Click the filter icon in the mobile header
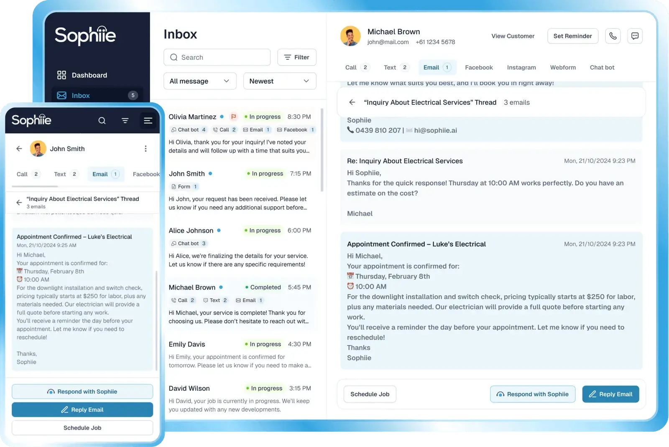This screenshot has height=447, width=669. tap(125, 120)
